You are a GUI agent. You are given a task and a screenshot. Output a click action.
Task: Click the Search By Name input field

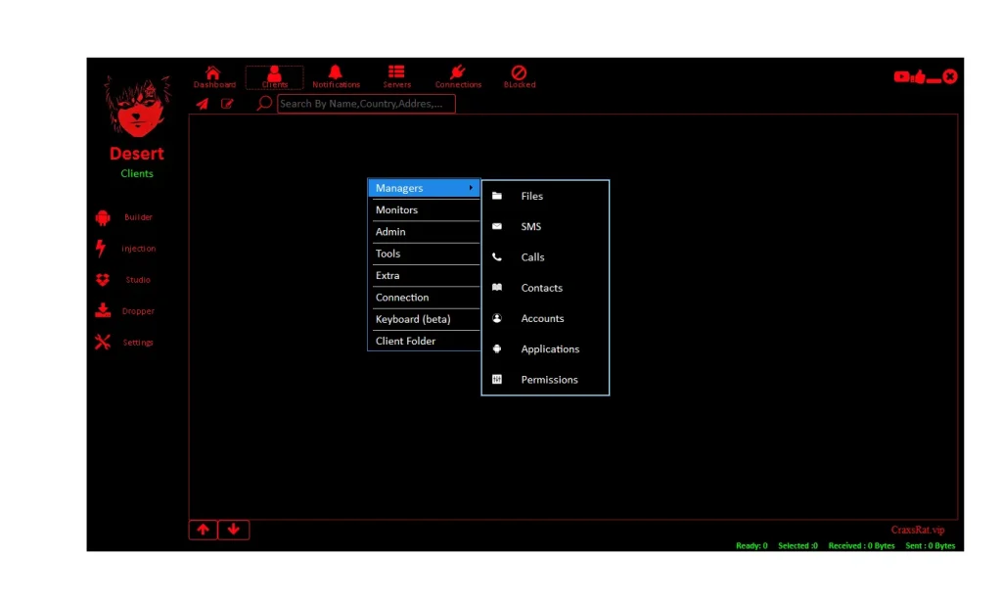366,104
